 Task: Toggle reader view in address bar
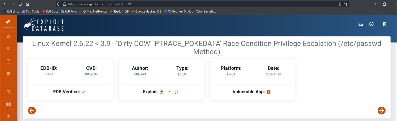coord(340,4)
